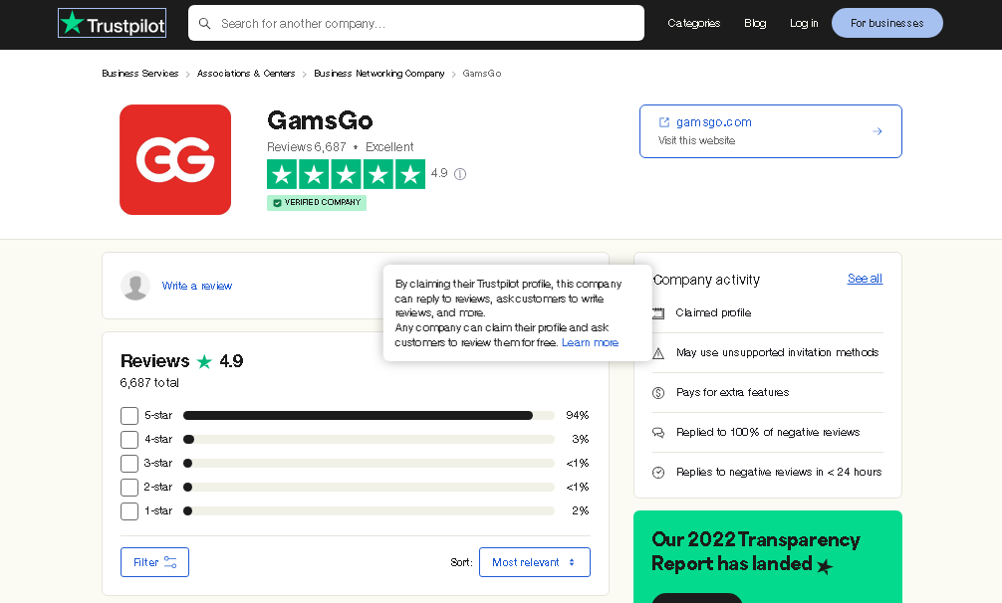Click the gamsgo.com website link
Viewport: 1002px width, 603px height.
[x=714, y=121]
